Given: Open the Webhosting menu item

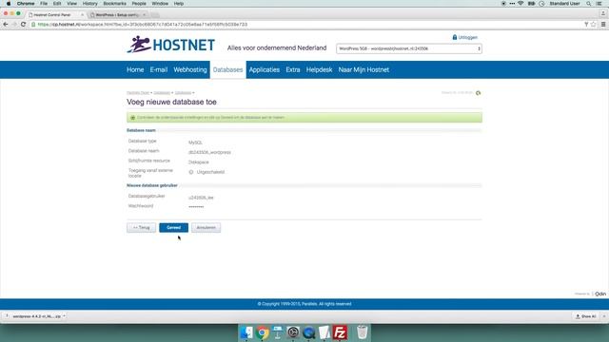Looking at the screenshot, I should point(190,69).
